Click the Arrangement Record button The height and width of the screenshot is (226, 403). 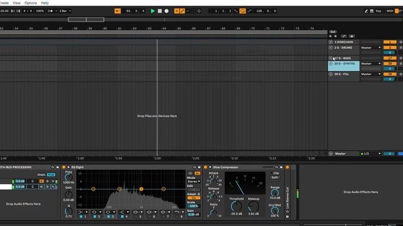tap(166, 11)
